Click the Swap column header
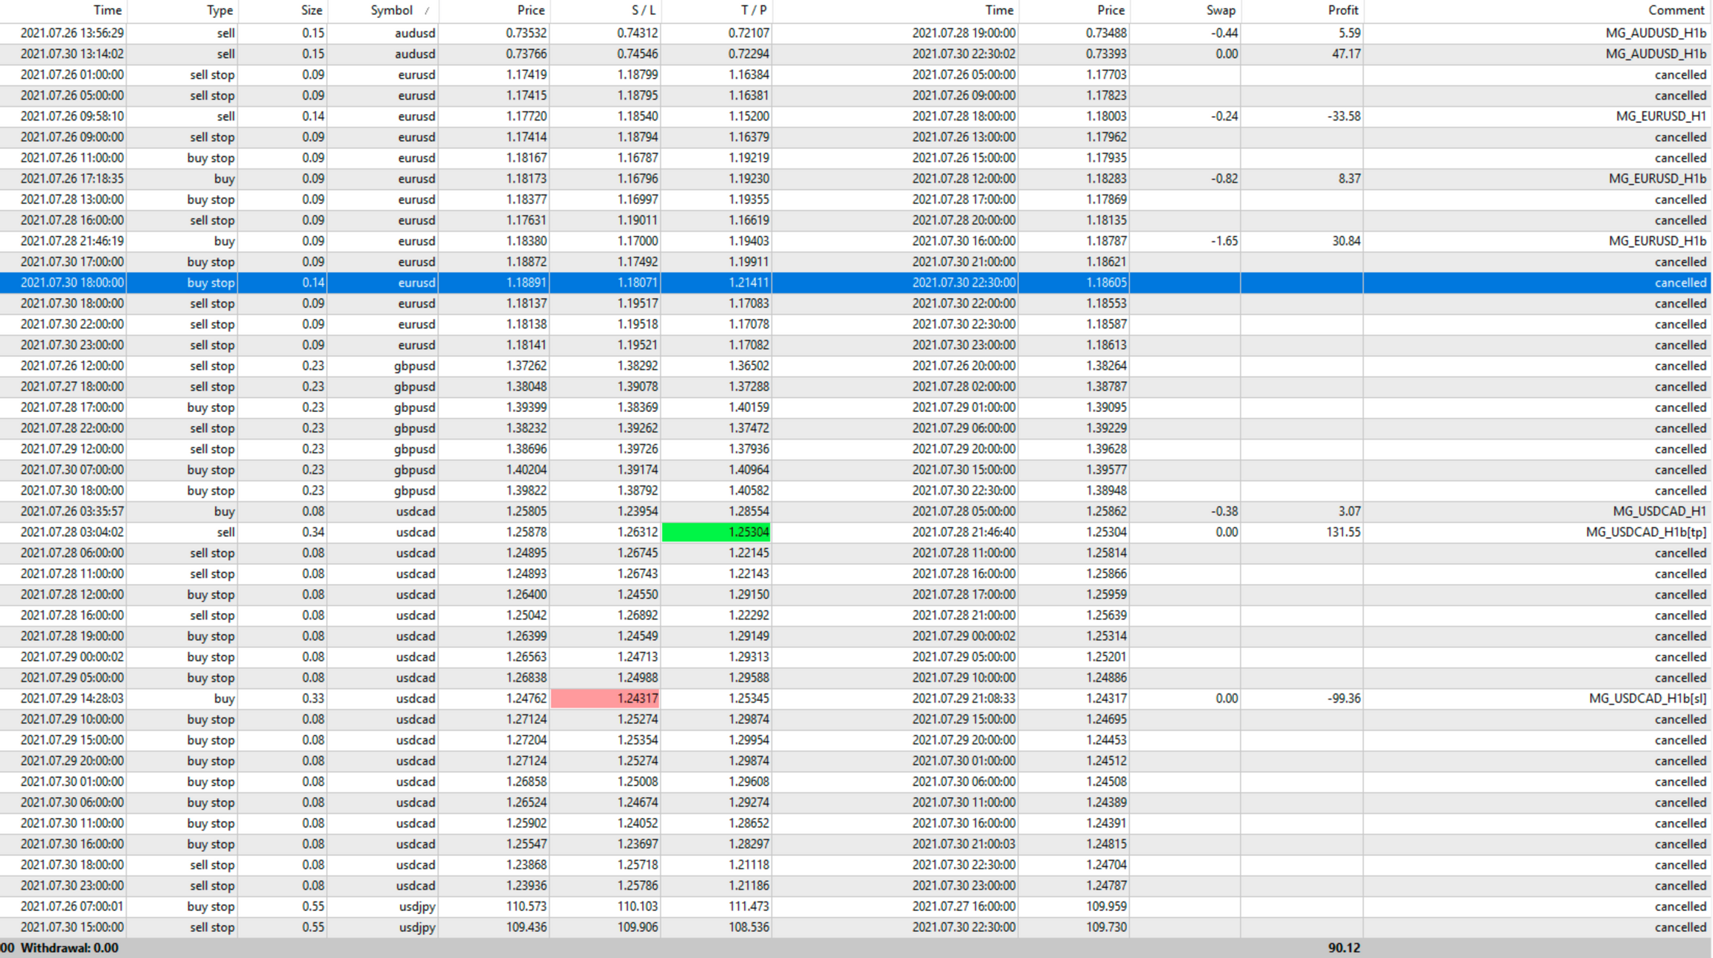The image size is (1713, 958). (x=1221, y=10)
